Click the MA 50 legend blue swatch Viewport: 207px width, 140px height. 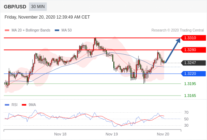(57, 30)
